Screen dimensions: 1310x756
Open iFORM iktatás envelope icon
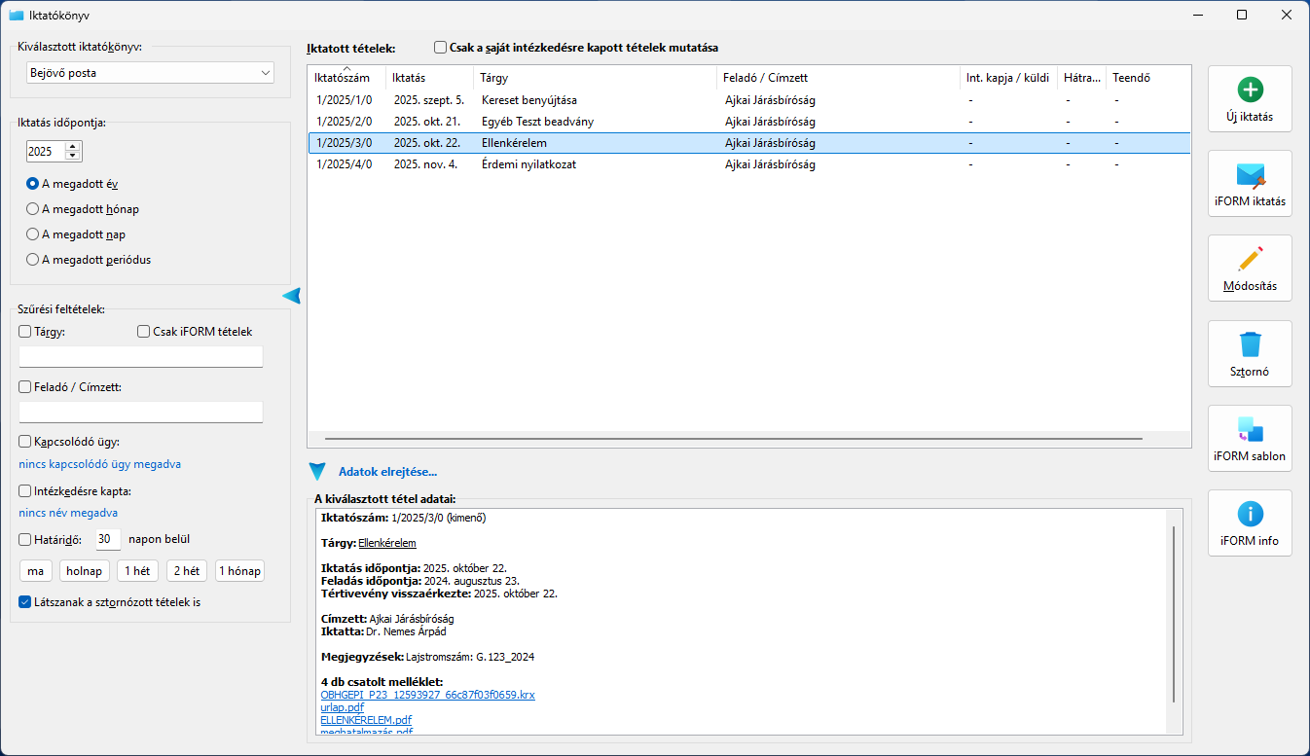1250,175
